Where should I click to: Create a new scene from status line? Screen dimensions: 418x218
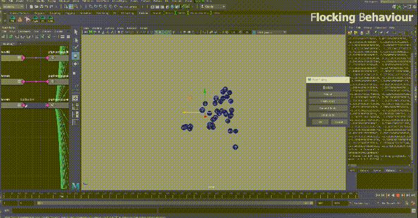tap(32, 7)
